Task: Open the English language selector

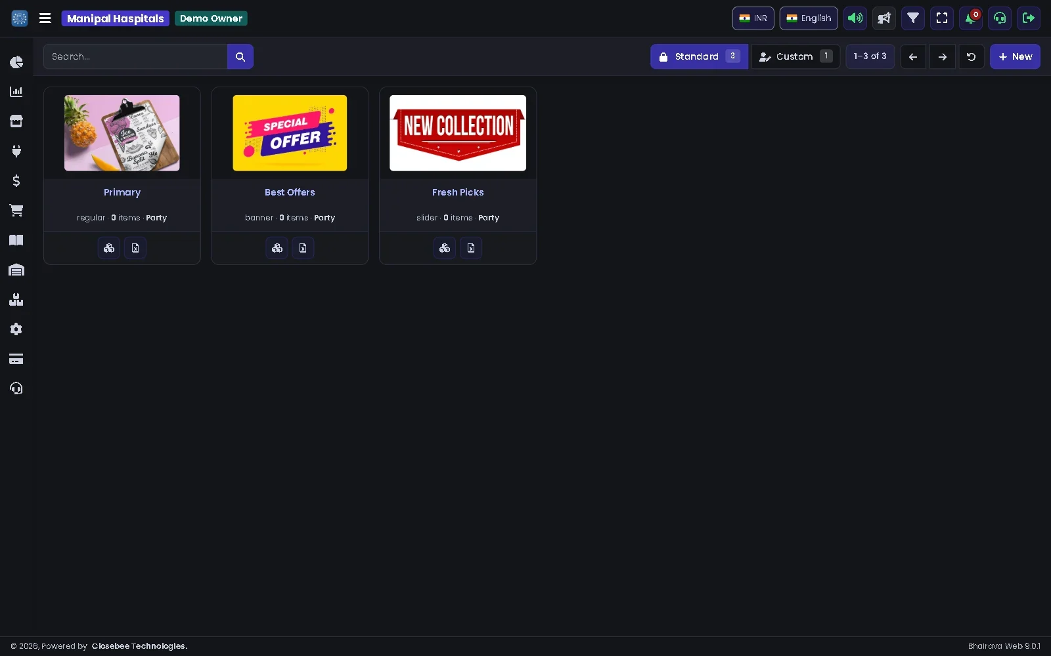Action: 809,18
